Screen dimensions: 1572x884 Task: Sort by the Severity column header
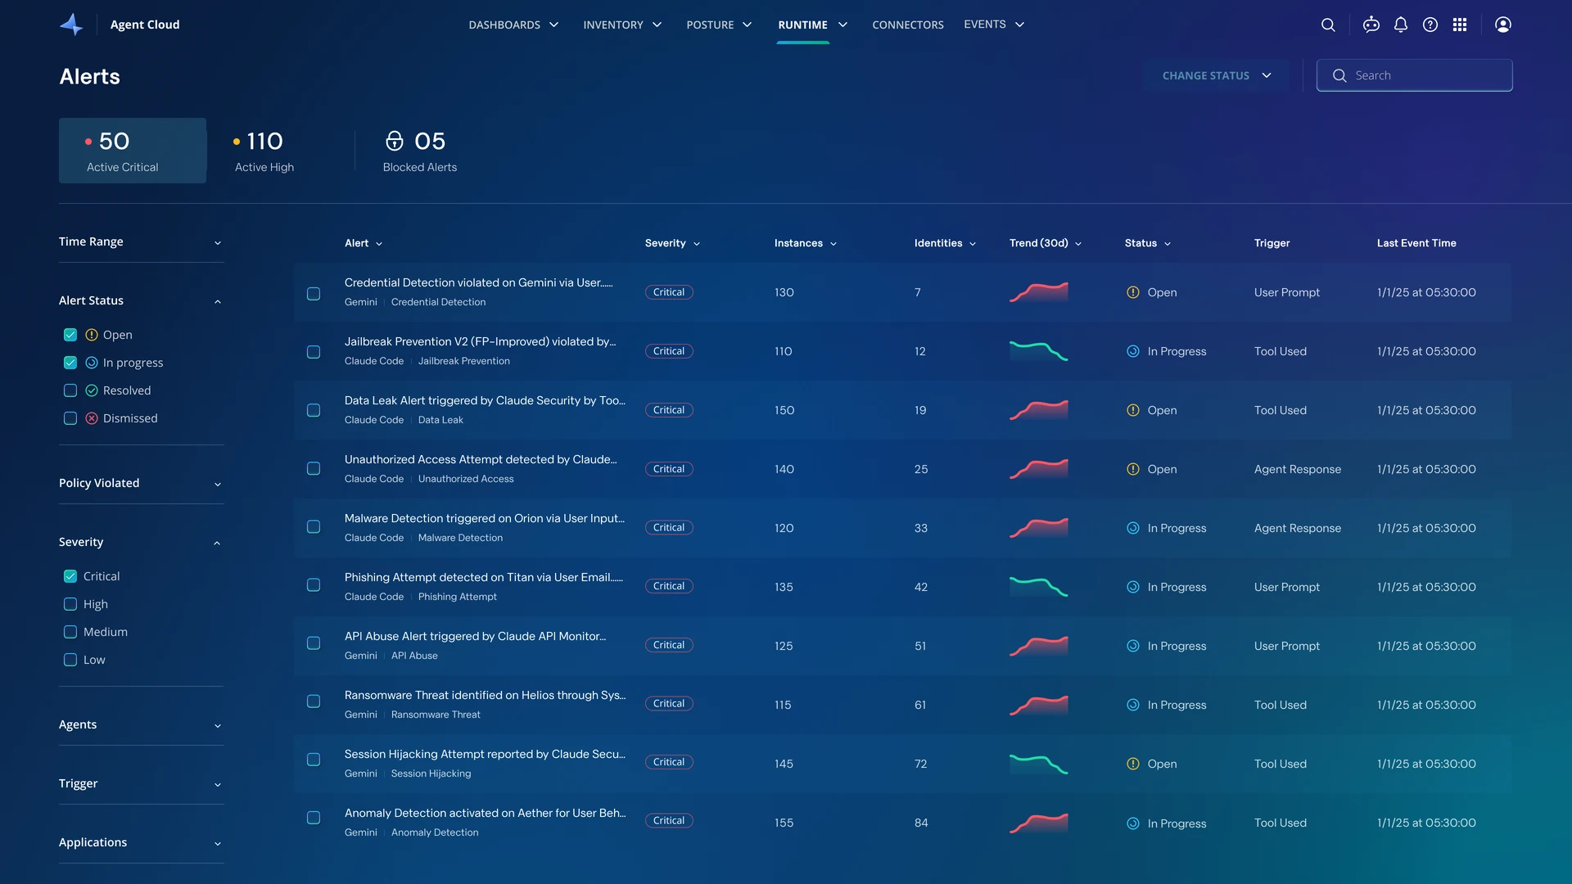pyautogui.click(x=672, y=243)
